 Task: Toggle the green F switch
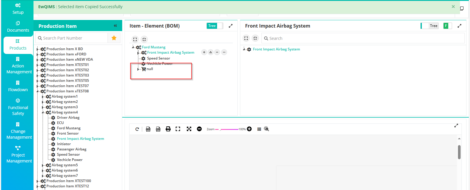(x=447, y=26)
